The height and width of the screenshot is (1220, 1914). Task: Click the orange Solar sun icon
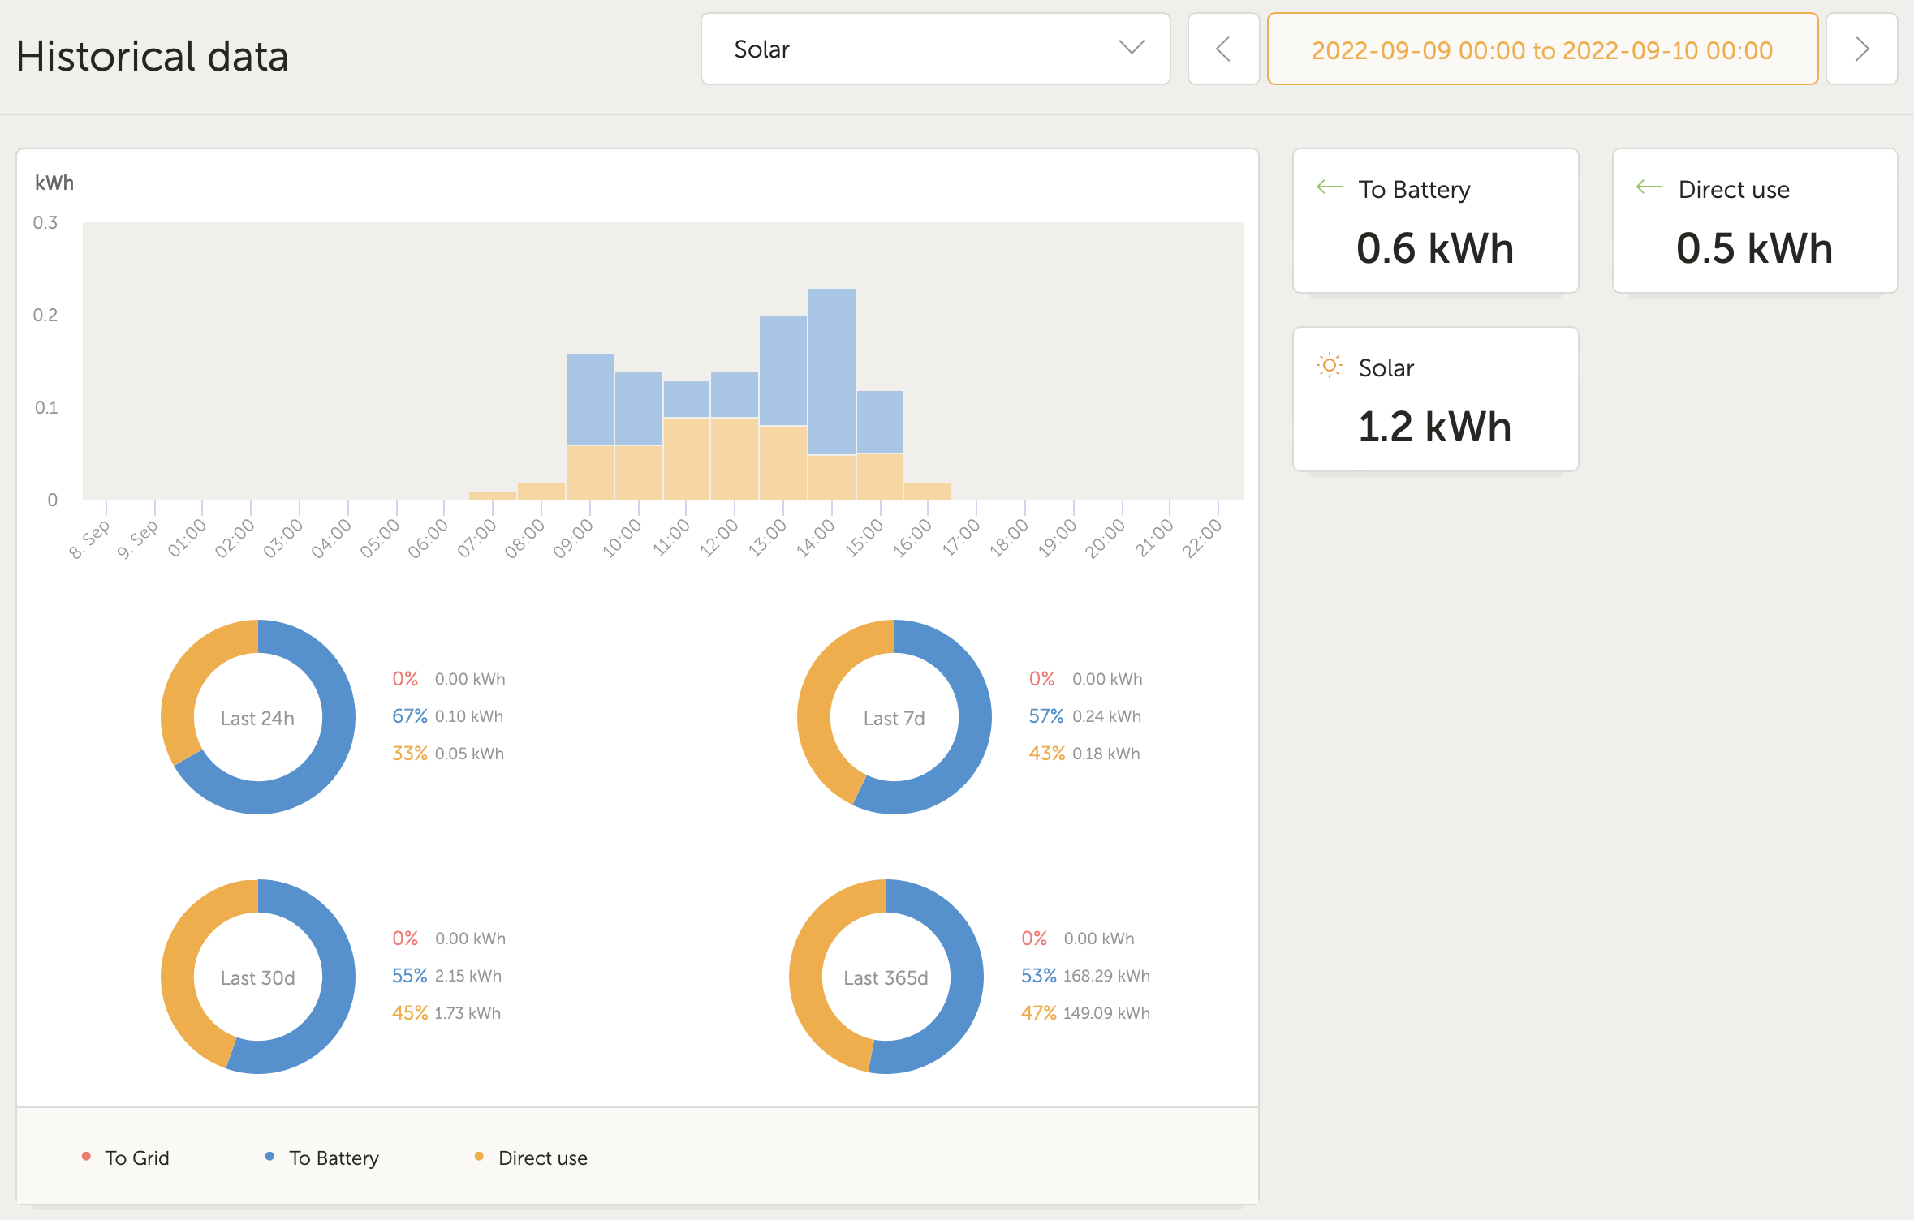pos(1329,366)
